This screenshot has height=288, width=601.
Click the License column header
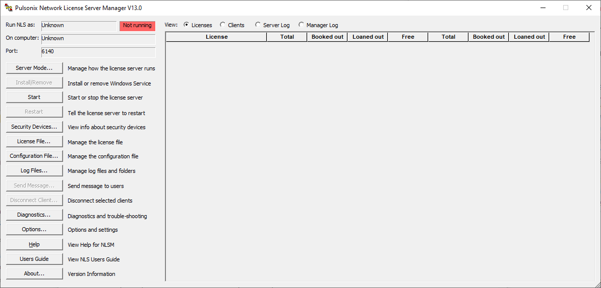216,37
